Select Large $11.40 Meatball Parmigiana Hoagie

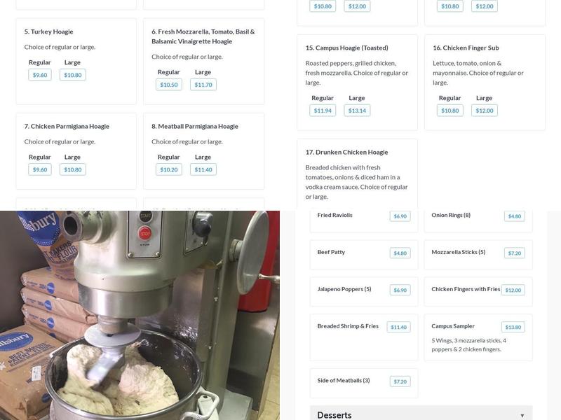point(203,169)
